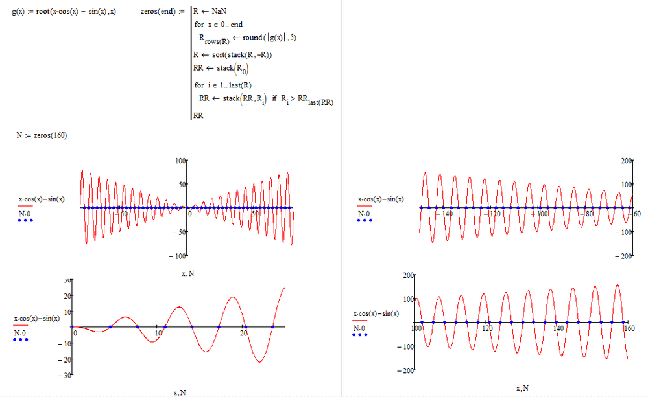
Task: Click the 'N·0' label of the 0..20 graph
Action: pos(20,333)
